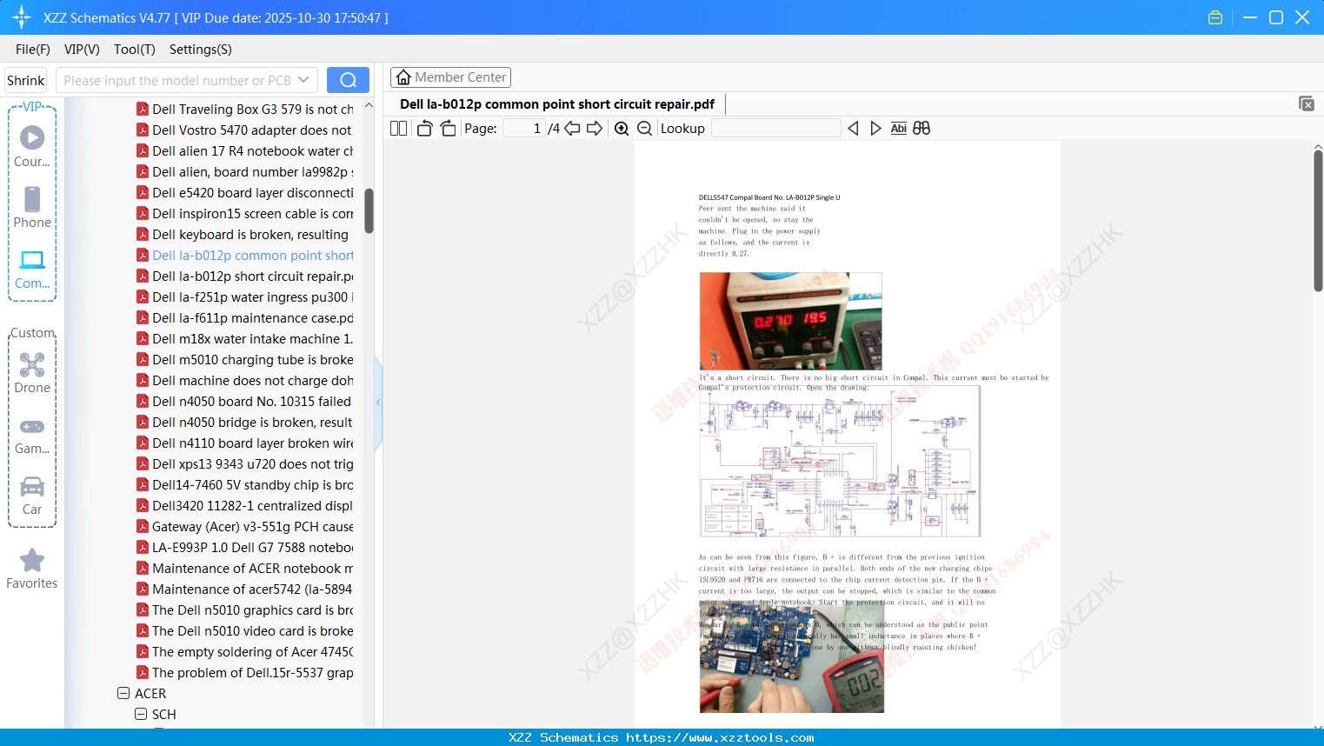Toggle two-page layout view icon
Image resolution: width=1324 pixels, height=746 pixels.
tap(398, 129)
